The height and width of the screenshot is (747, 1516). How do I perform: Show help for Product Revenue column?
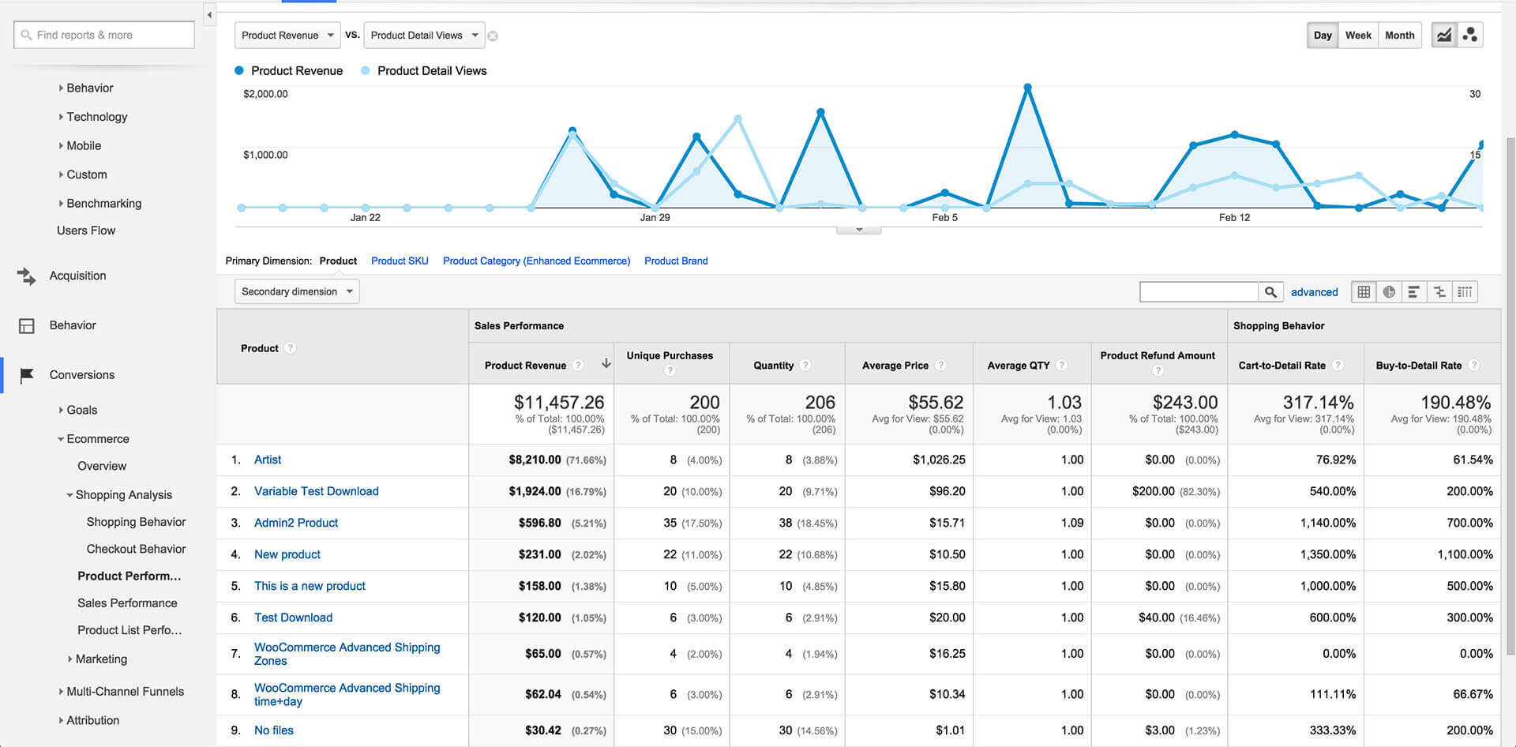click(578, 365)
